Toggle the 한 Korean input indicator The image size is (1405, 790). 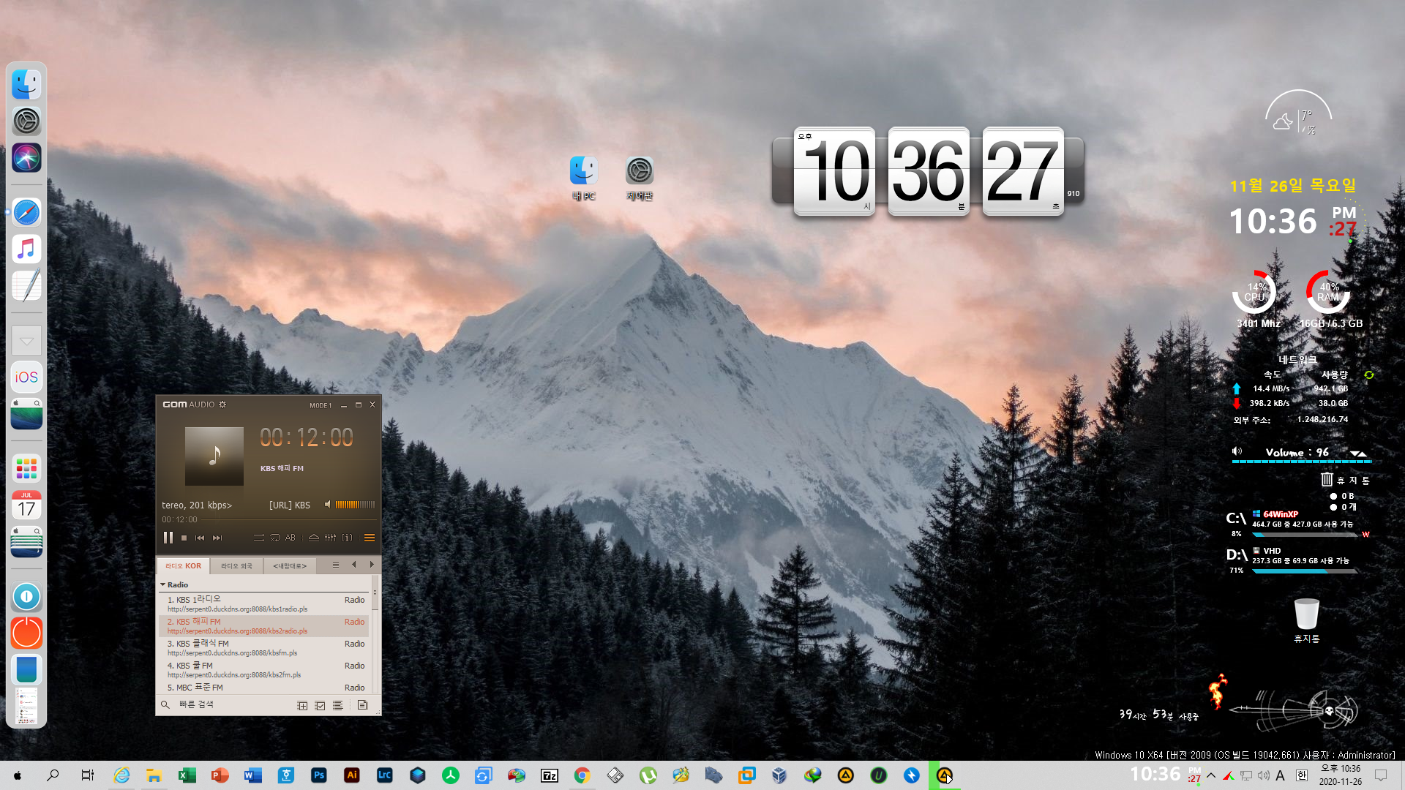point(1302,775)
